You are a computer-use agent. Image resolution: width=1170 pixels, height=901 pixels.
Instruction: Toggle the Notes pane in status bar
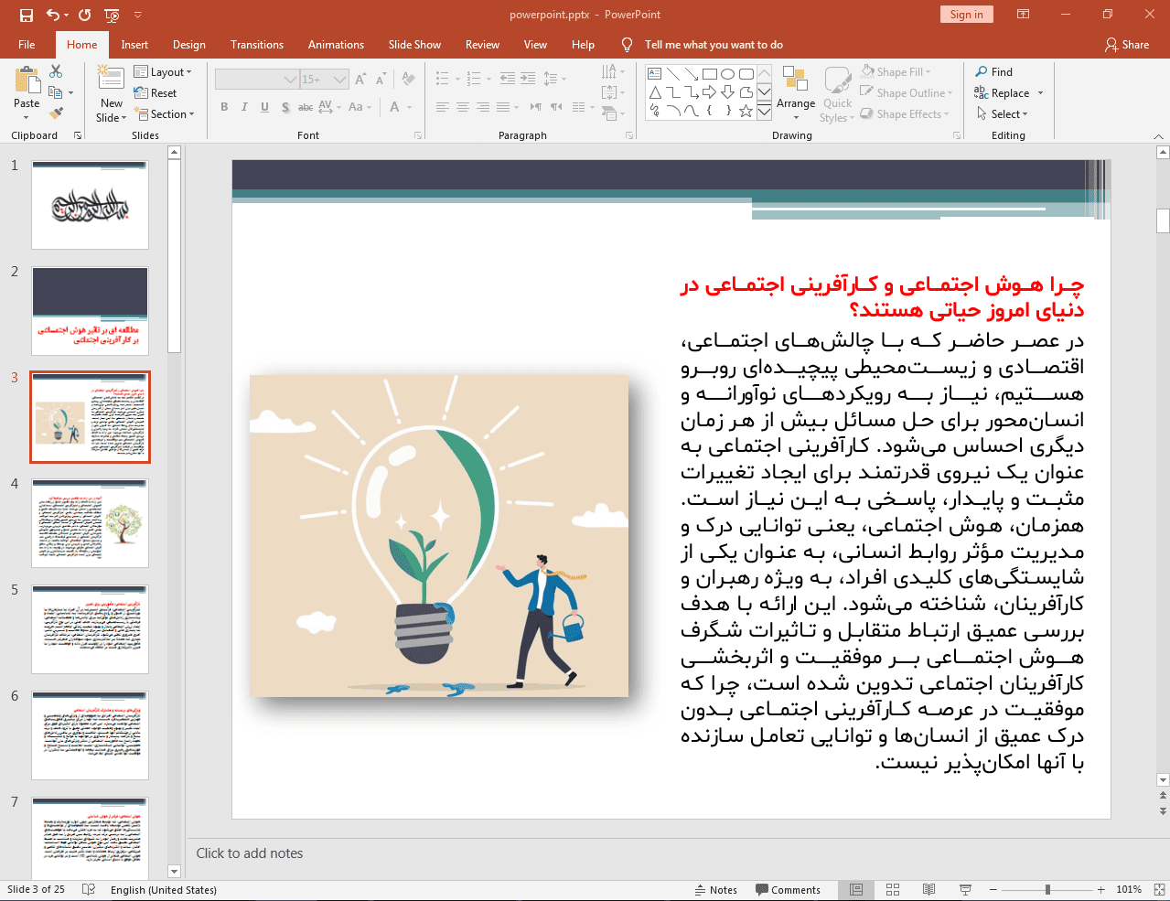click(x=715, y=889)
